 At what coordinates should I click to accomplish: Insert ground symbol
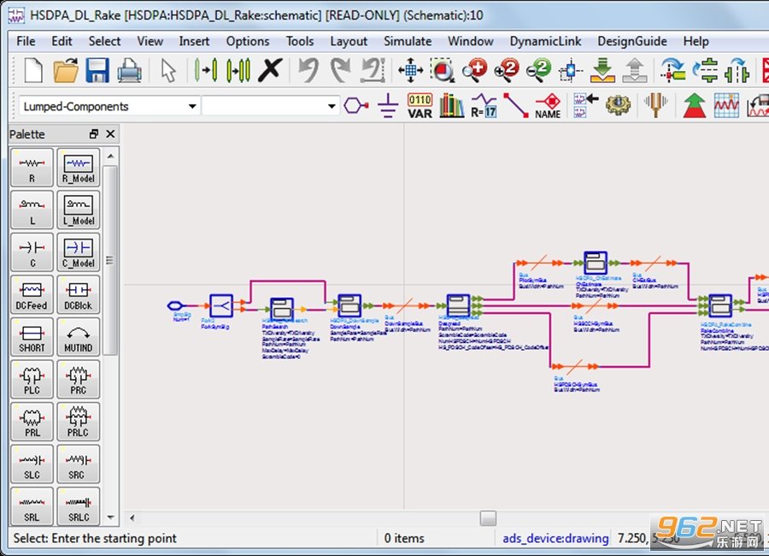coord(388,105)
